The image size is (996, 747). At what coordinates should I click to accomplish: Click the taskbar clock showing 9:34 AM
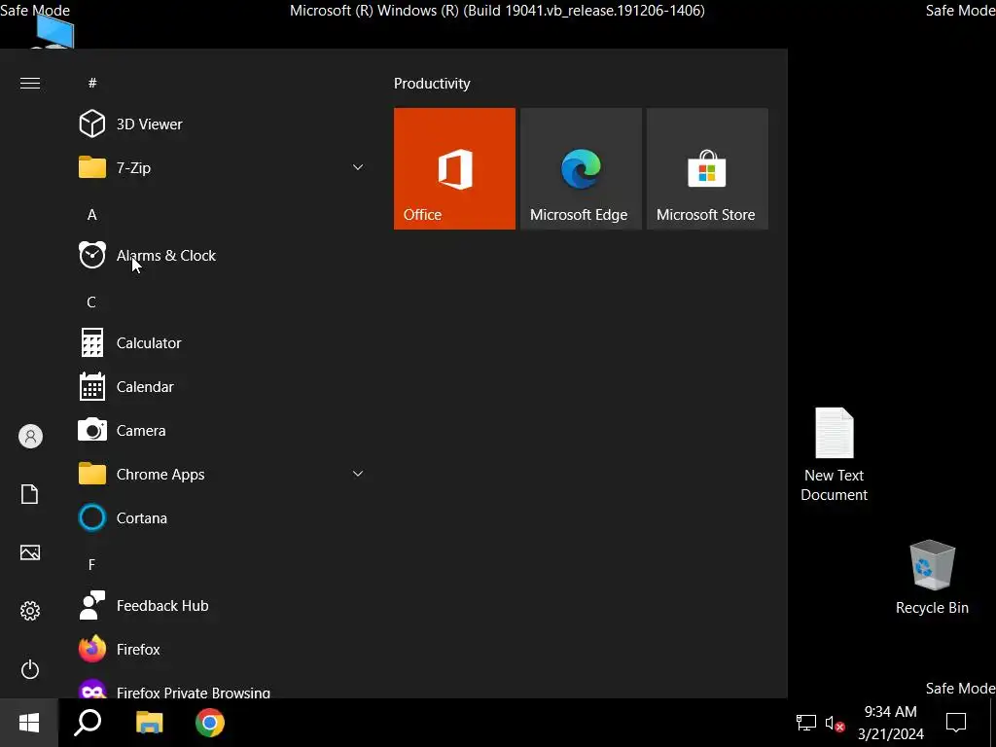pos(891,723)
